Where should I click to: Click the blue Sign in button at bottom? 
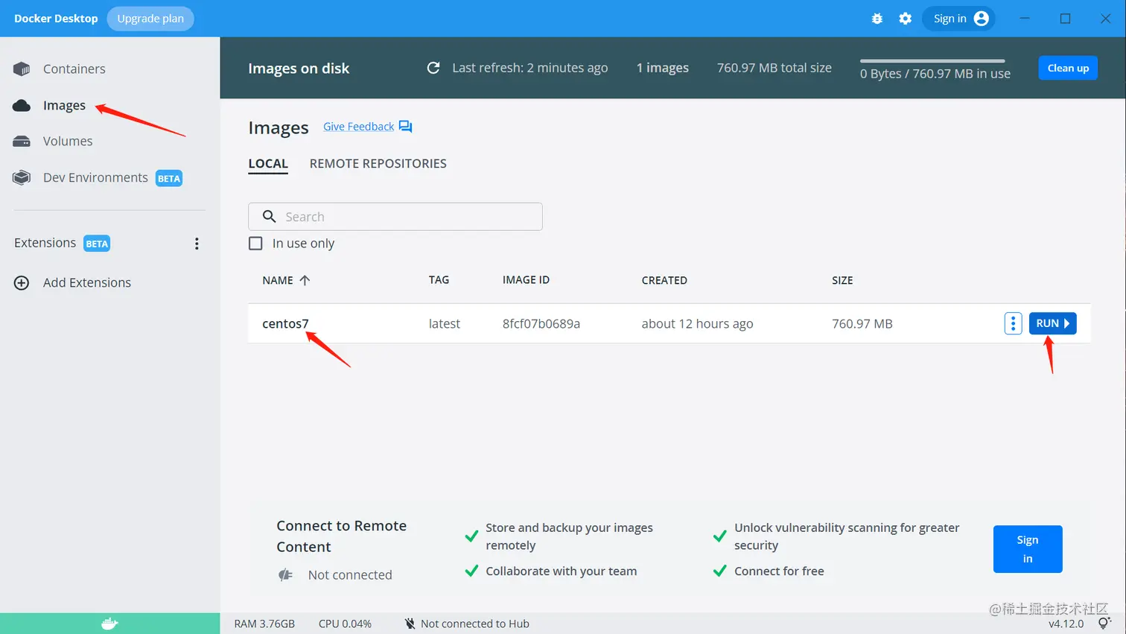(x=1028, y=549)
